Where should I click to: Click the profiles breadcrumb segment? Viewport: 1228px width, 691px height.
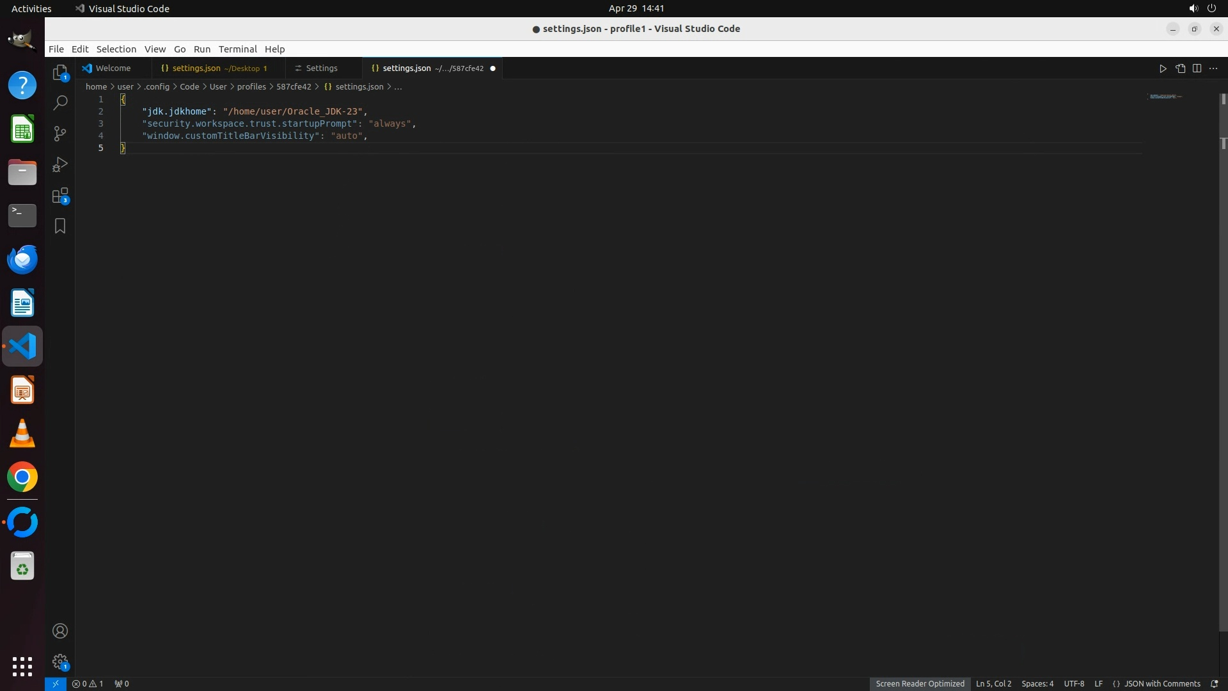pos(251,86)
